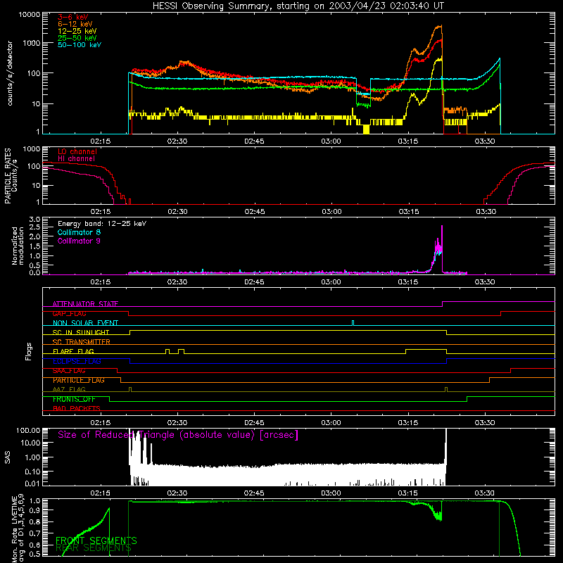Click the FRONT SEGMENTS legend entry
Screen dimensions: 563x563
coord(96,540)
